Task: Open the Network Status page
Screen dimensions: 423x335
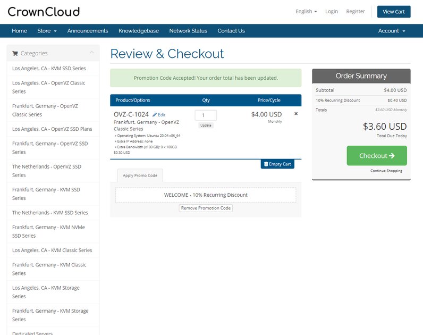Action: coord(188,31)
